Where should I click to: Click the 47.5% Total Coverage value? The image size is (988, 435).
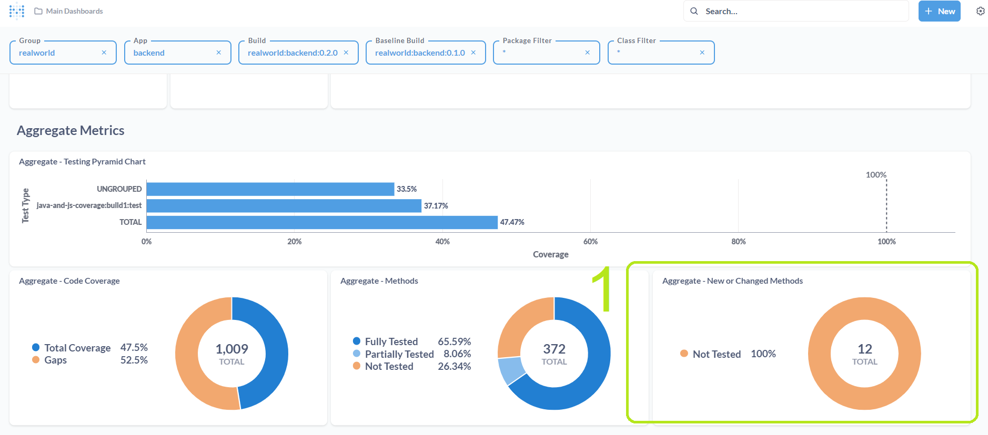click(134, 348)
